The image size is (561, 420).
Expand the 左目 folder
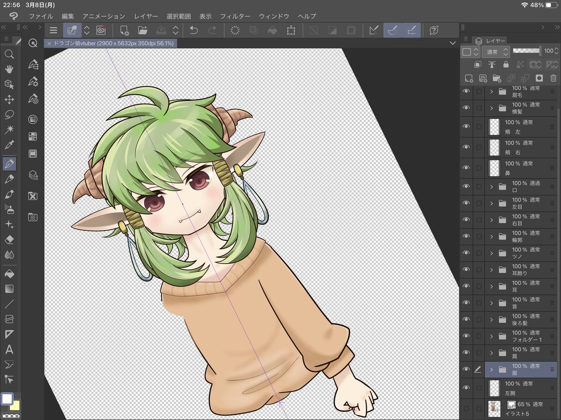tap(491, 203)
